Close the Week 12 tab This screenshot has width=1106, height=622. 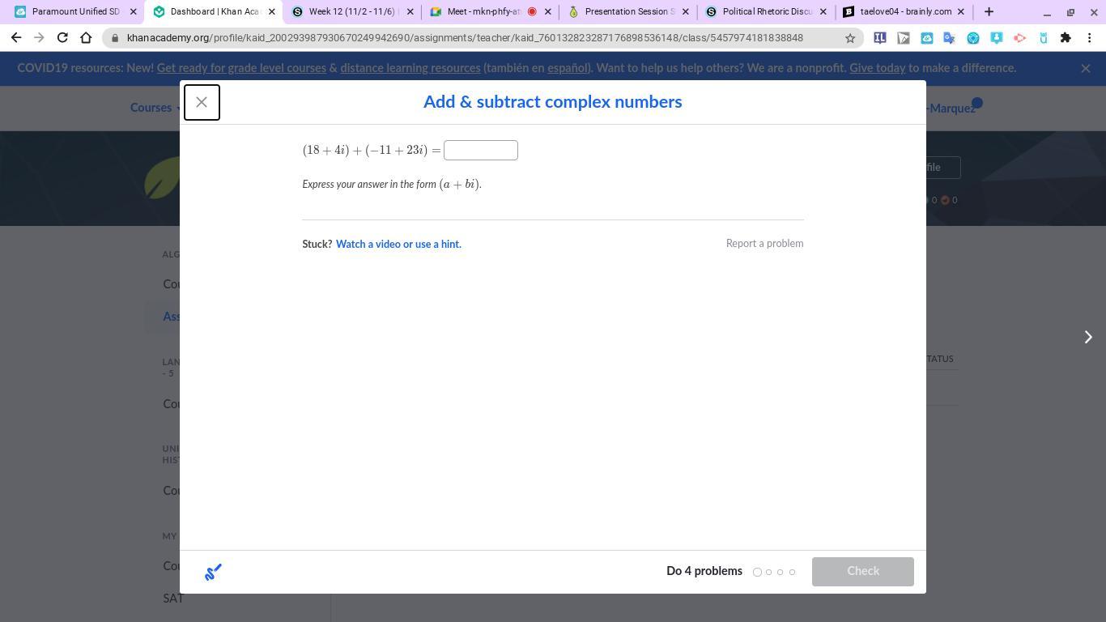tap(410, 12)
